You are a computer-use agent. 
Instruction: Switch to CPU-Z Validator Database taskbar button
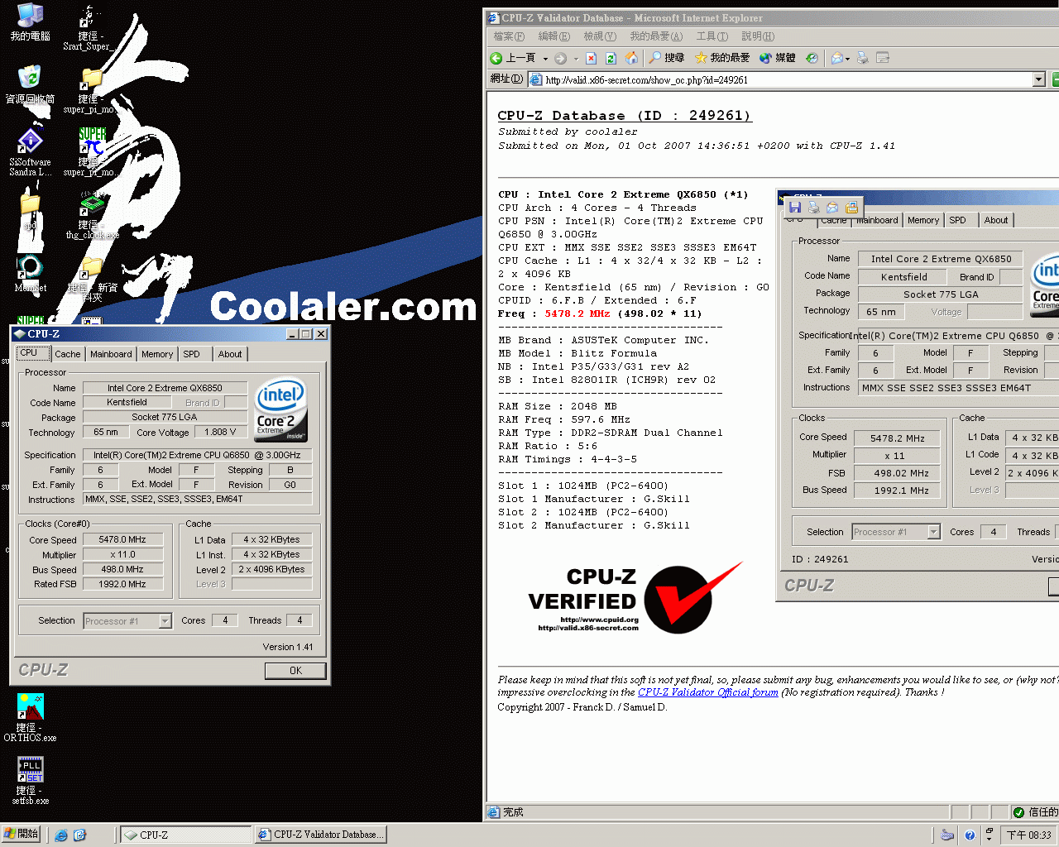(320, 835)
